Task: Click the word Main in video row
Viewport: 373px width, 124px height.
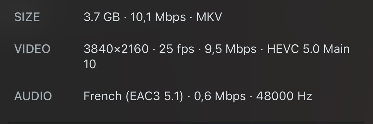Action: (336, 49)
